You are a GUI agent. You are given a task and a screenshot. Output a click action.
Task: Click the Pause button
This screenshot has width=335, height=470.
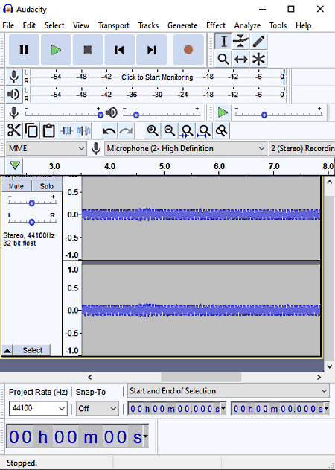(x=24, y=50)
